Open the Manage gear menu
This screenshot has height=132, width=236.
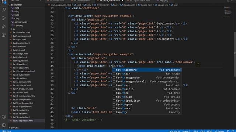pyautogui.click(x=4, y=125)
